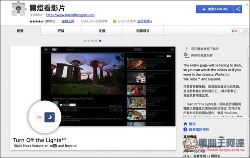Click the offline lightning bolt icon
This screenshot has height=158, width=250.
186,49
